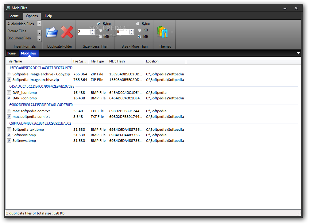Sort by the MD5 Hash column header
This screenshot has width=309, height=224.
click(x=126, y=61)
